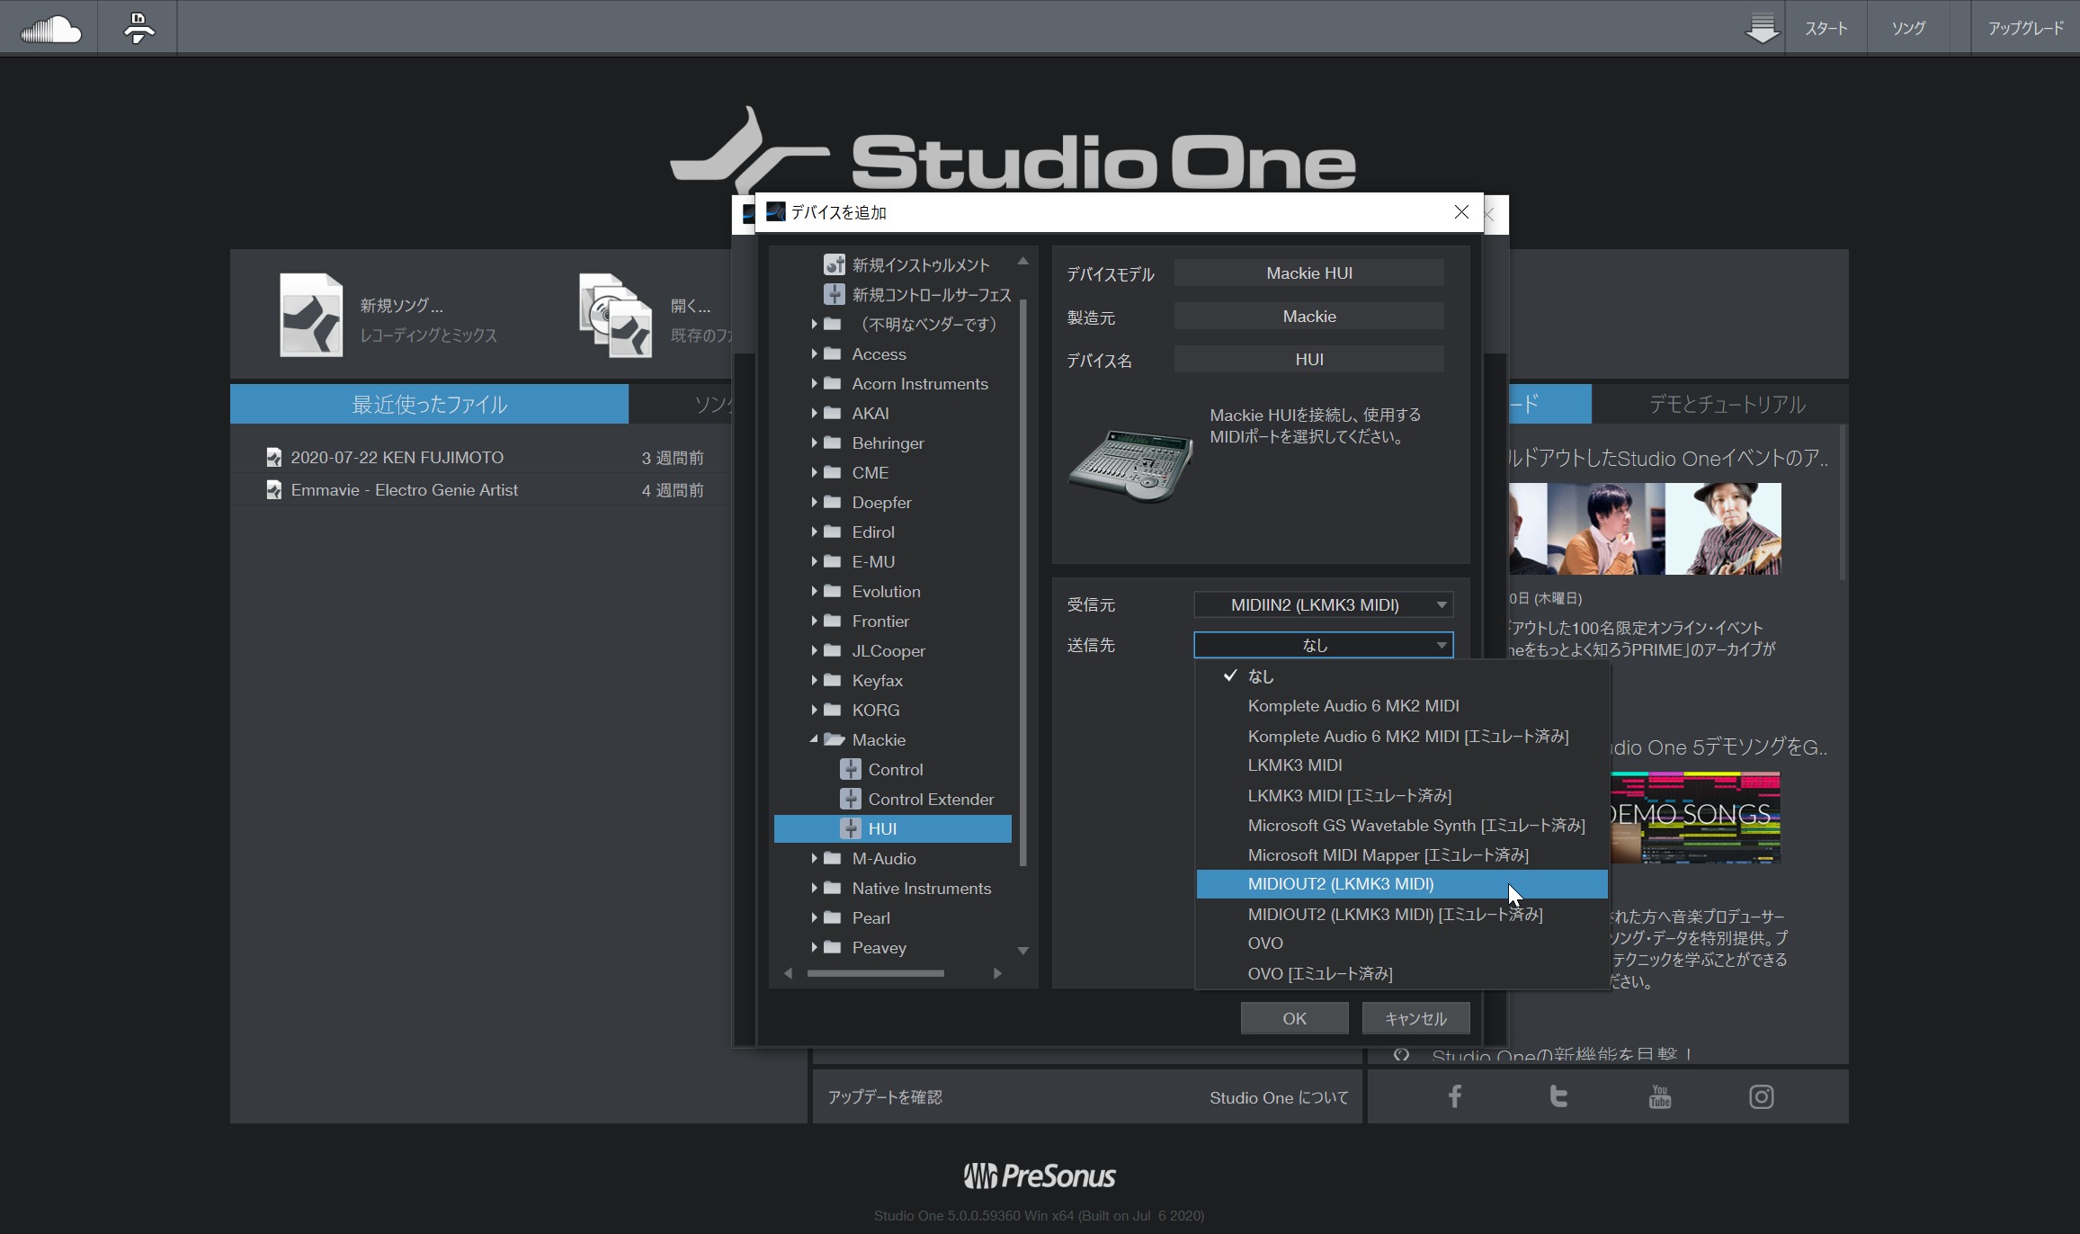Screen dimensions: 2080x1234
Task: Collapse the Mackie folder
Action: [814, 739]
